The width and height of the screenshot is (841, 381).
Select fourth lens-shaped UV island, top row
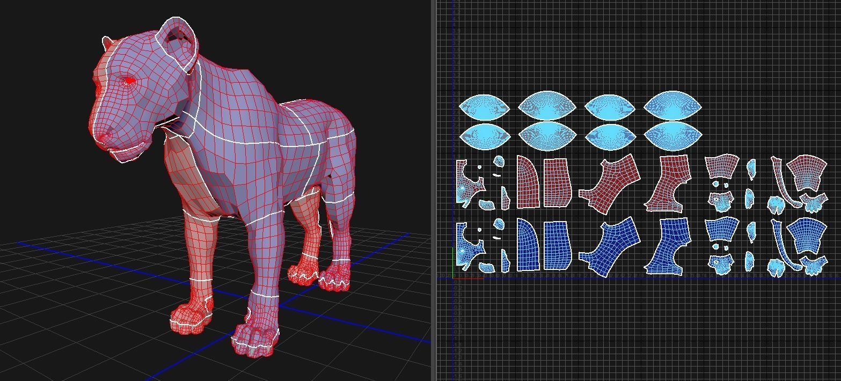(672, 106)
